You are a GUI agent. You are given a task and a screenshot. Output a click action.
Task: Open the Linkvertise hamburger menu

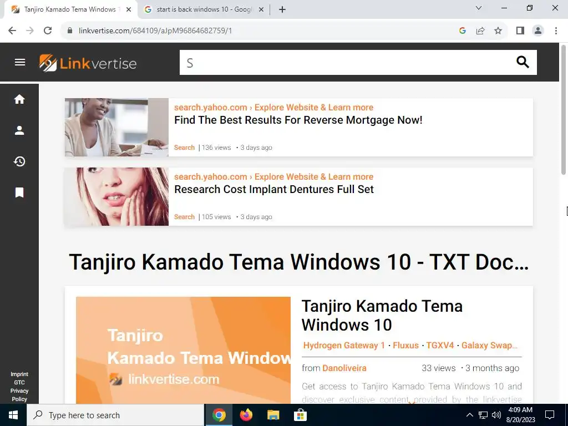tap(20, 62)
